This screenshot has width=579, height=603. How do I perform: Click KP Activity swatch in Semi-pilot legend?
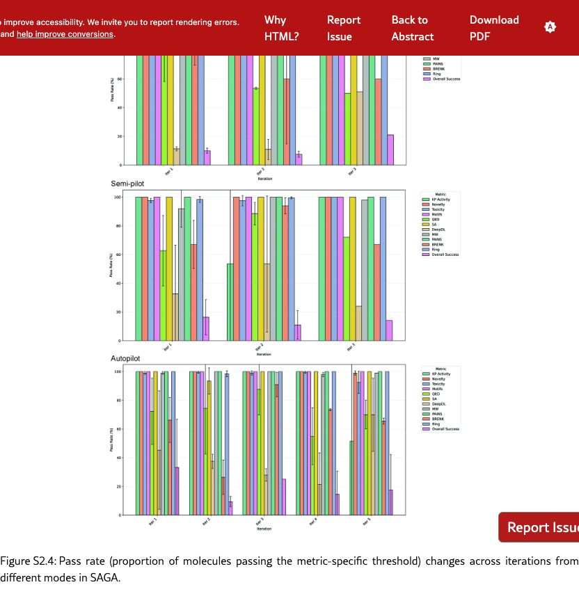click(x=427, y=200)
